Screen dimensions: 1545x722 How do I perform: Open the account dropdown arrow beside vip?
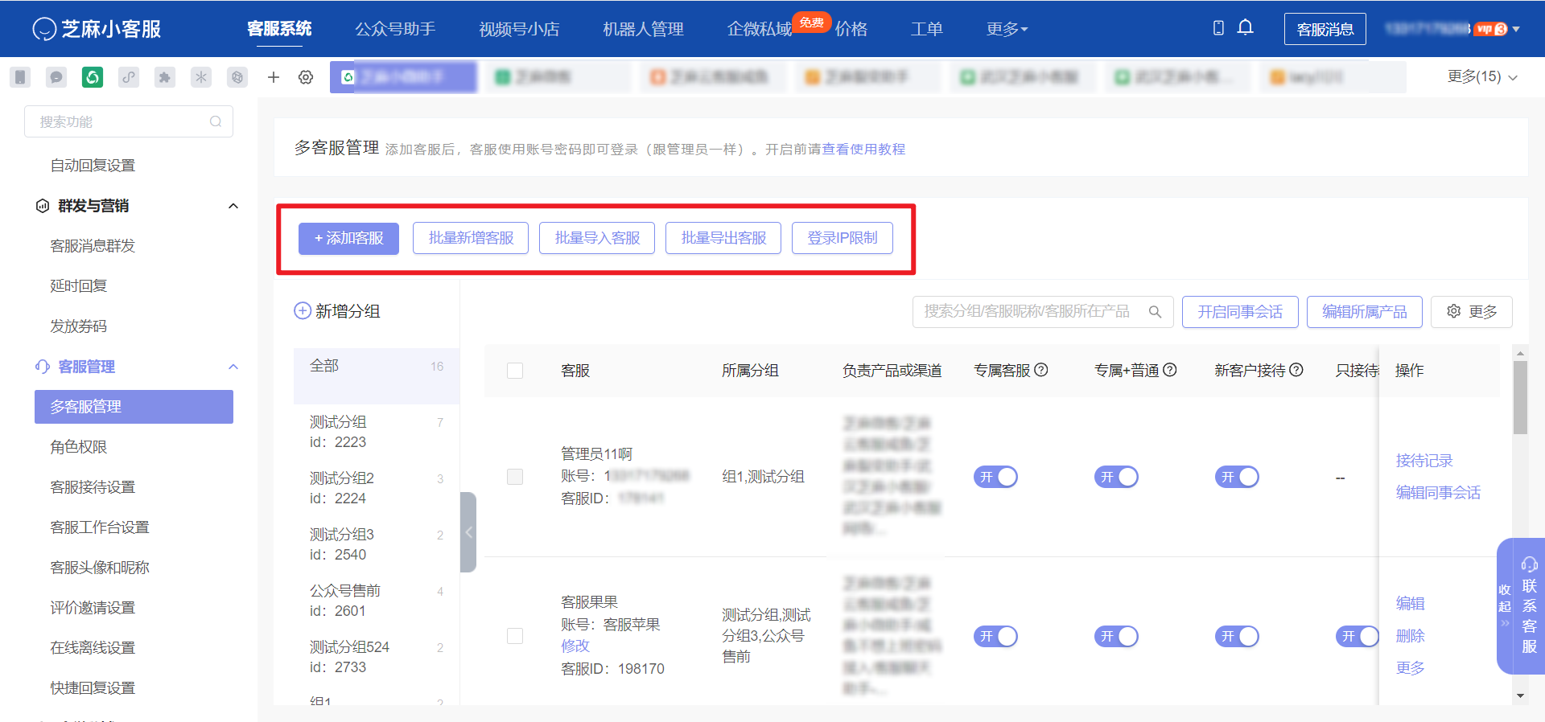click(1516, 29)
